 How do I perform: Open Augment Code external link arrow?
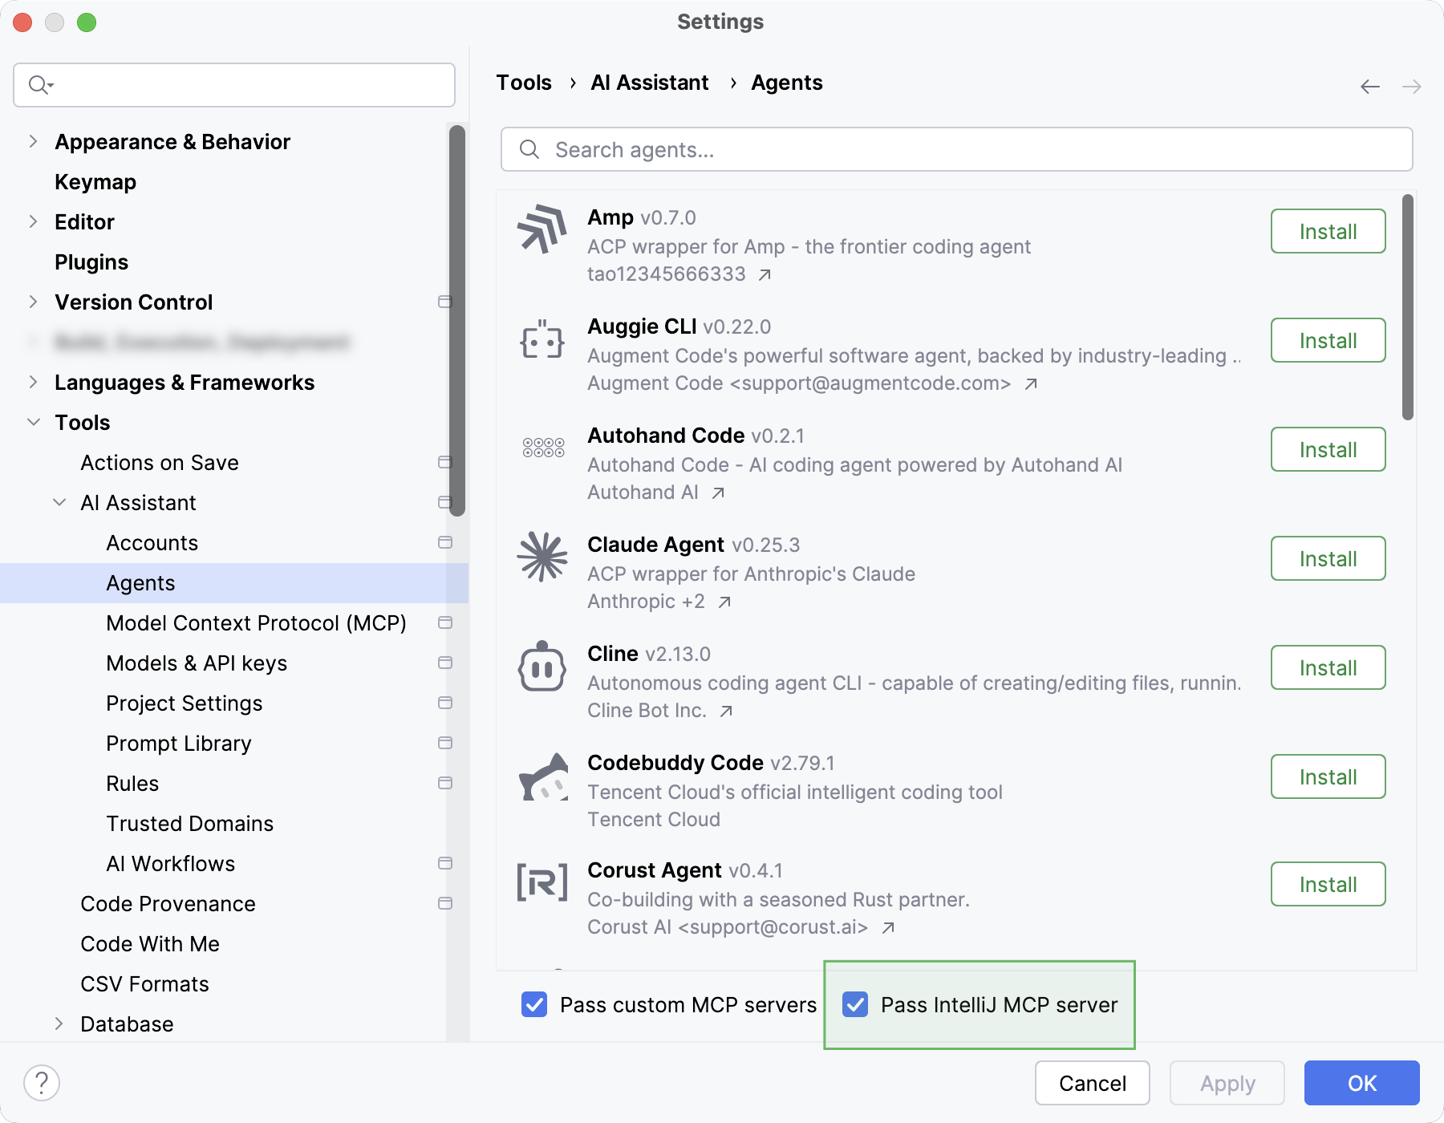click(1031, 383)
